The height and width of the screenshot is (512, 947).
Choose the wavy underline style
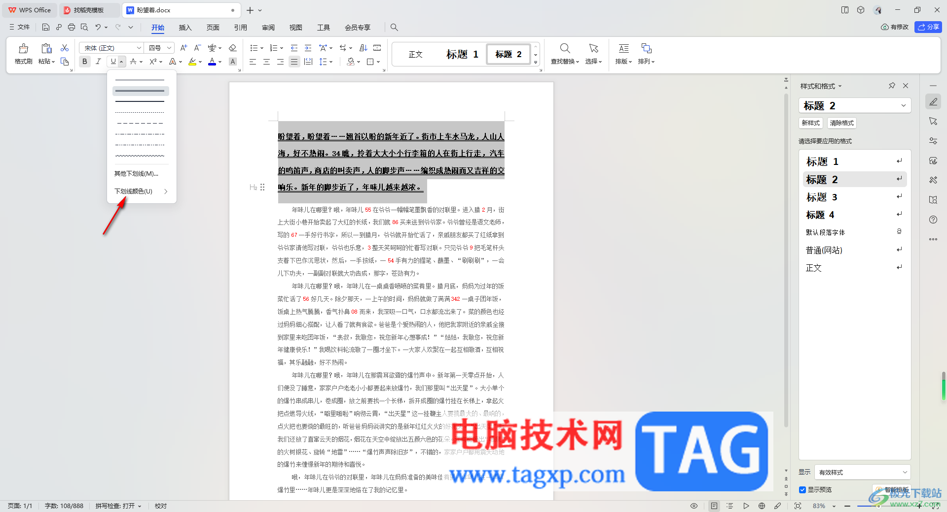(141, 156)
